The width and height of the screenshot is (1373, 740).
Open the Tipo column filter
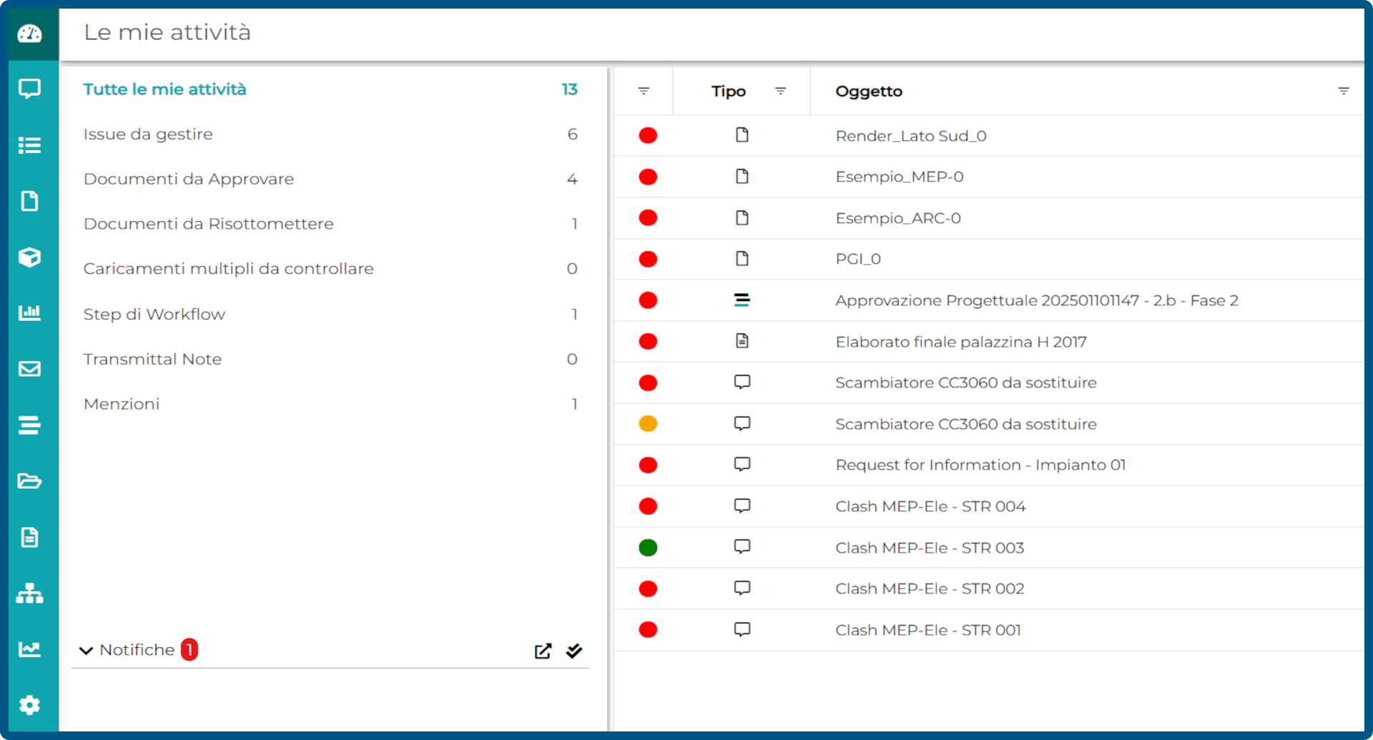click(781, 91)
